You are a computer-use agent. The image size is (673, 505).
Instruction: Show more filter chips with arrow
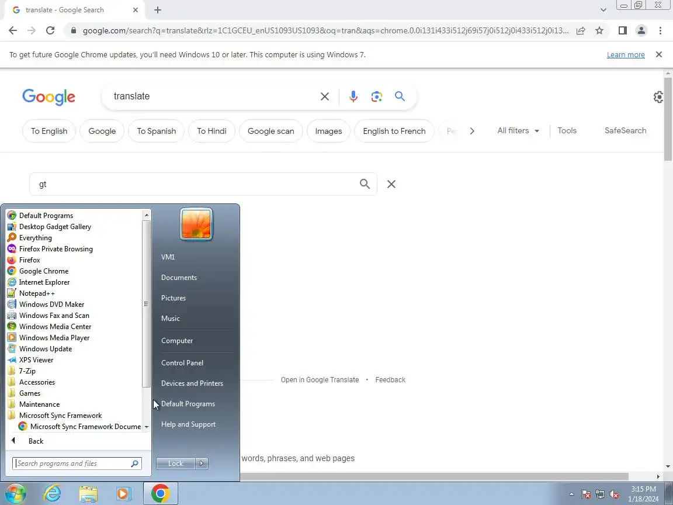[471, 131]
